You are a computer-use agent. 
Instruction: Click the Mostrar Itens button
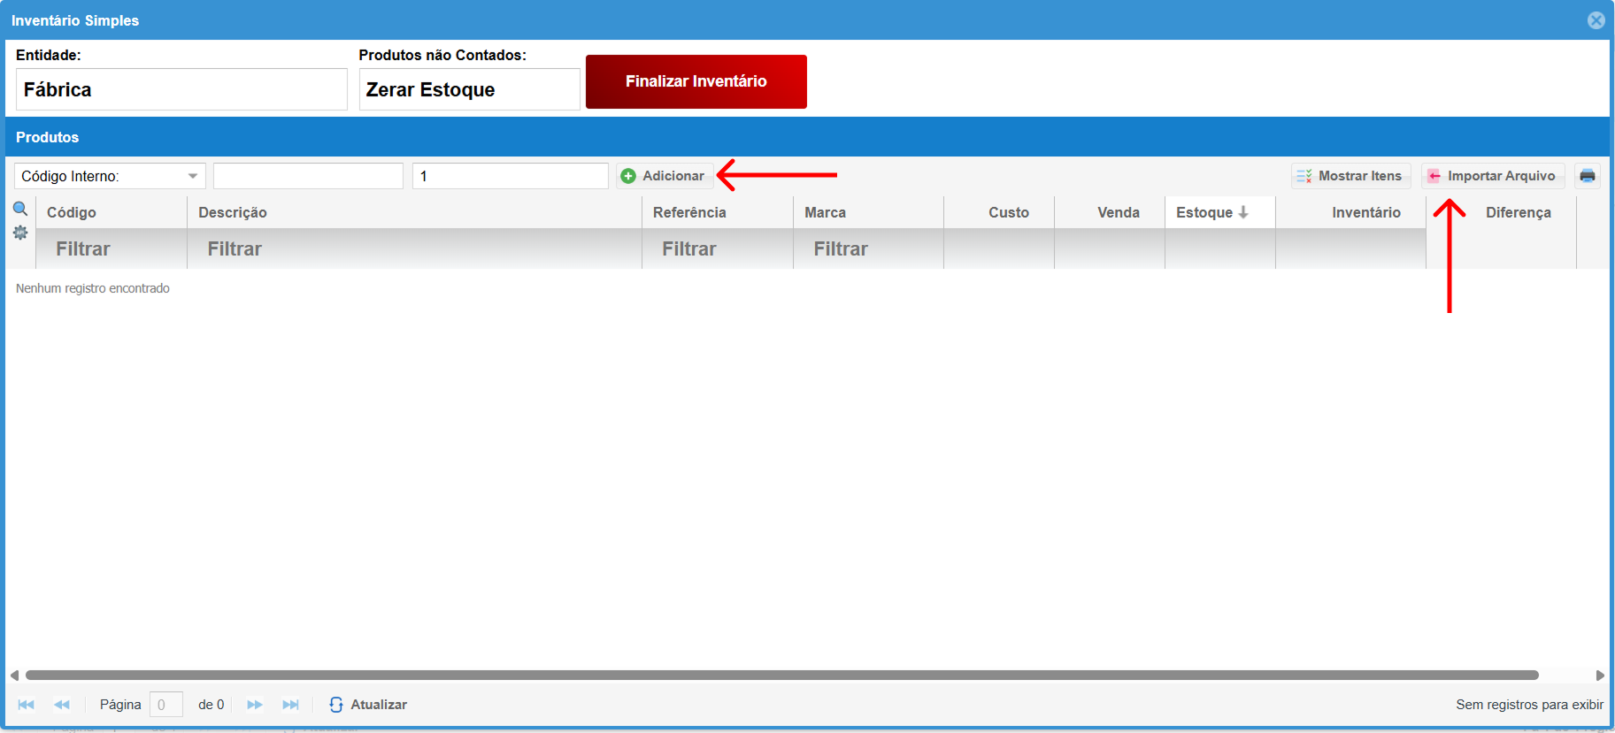point(1350,176)
